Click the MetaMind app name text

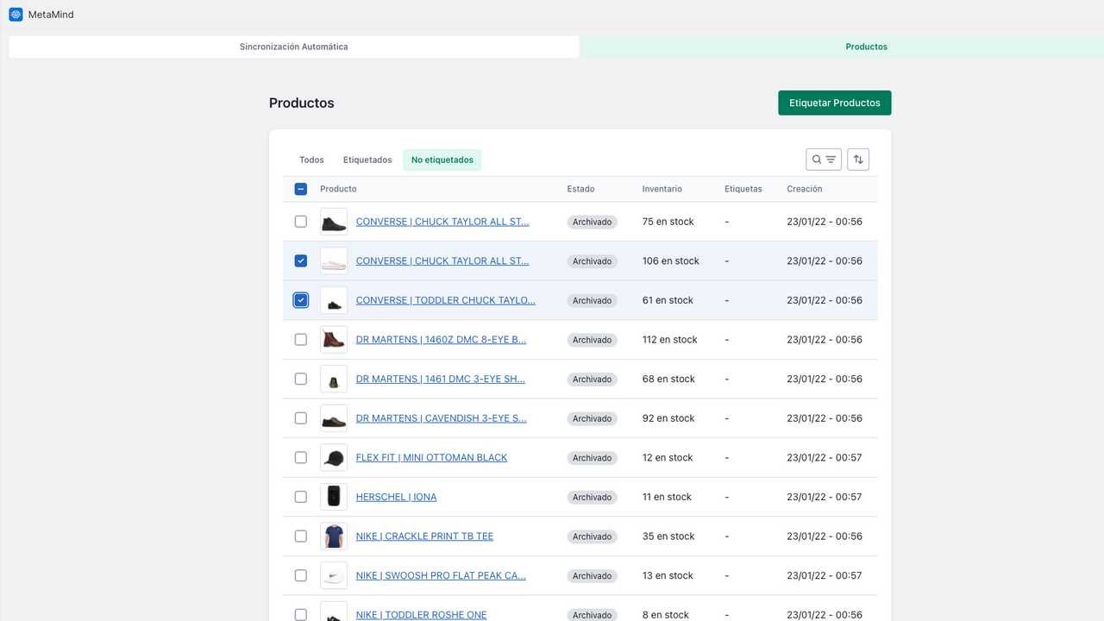[51, 15]
